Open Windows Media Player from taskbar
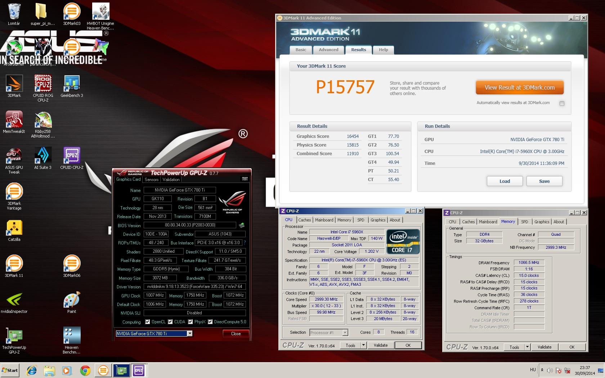This screenshot has width=605, height=378. (67, 370)
